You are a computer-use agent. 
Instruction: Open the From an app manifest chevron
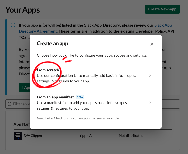150,102
